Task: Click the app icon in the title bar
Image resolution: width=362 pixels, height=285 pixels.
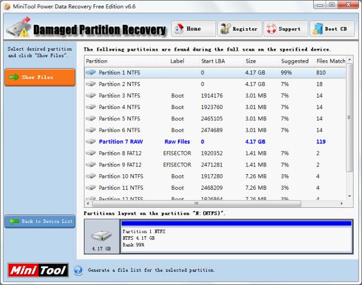Action: 7,7
